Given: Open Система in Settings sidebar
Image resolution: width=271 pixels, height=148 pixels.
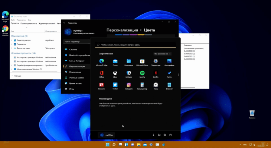Looking at the screenshot, I should (x=77, y=50).
